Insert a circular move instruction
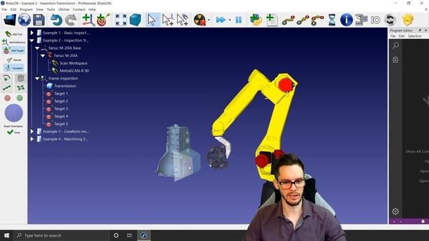The height and width of the screenshot is (241, 429). 318,20
